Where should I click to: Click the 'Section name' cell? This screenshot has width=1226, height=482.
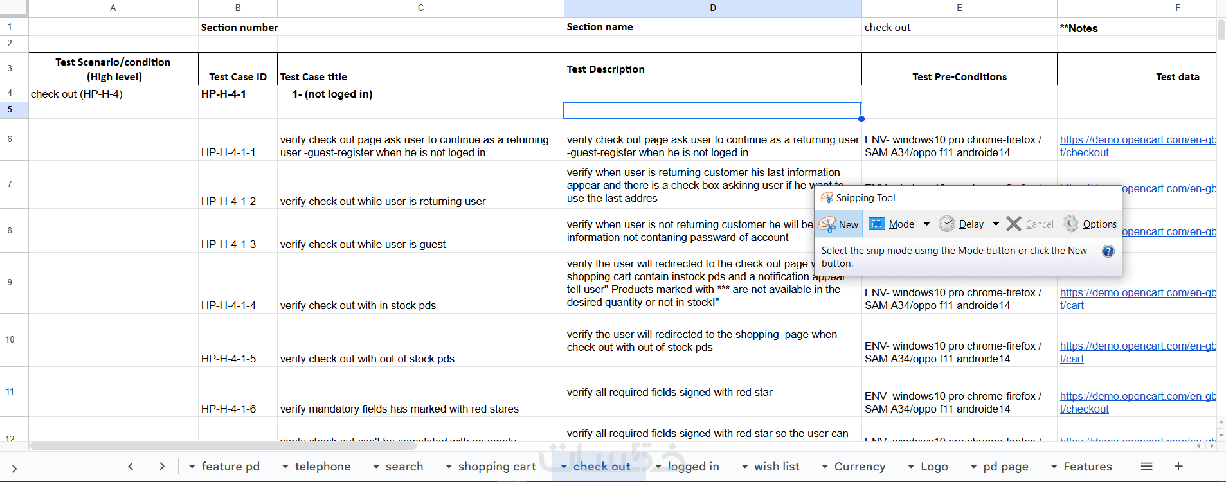click(712, 27)
